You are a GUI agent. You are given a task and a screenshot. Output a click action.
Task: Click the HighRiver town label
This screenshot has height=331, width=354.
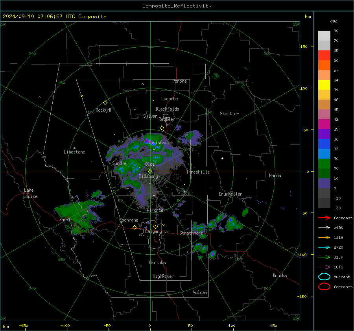163,276
